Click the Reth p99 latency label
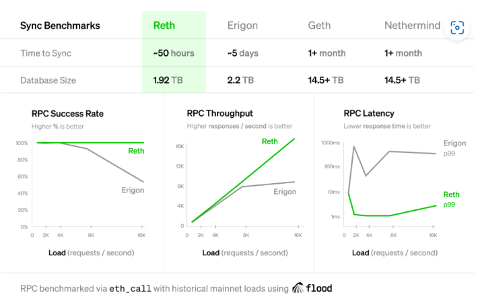482x303 pixels. pos(451,199)
